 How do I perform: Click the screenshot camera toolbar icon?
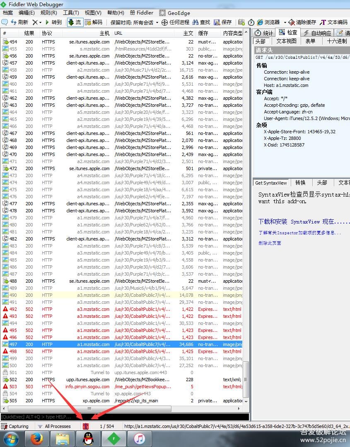pos(241,22)
